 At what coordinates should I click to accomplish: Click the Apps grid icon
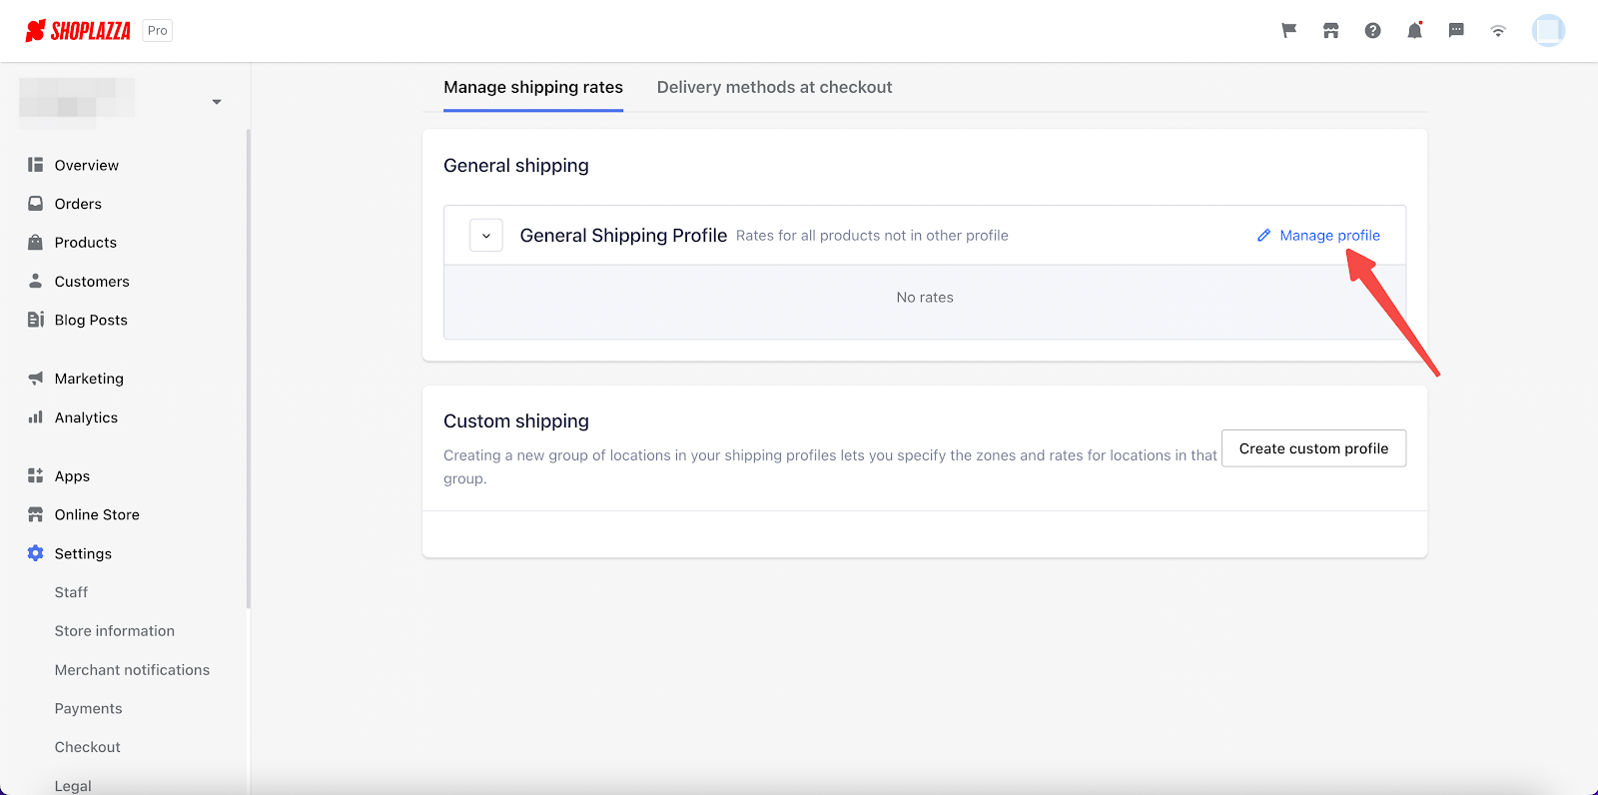[x=36, y=475]
